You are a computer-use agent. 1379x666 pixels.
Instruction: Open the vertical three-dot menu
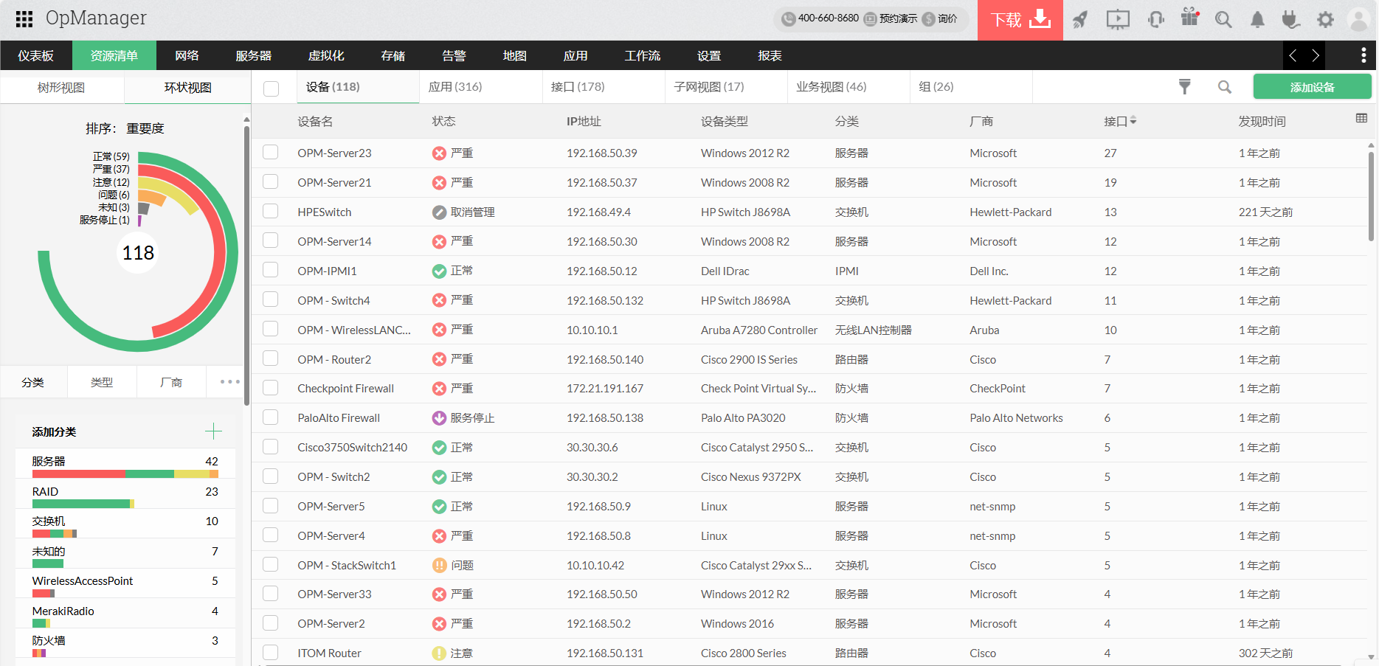1363,55
